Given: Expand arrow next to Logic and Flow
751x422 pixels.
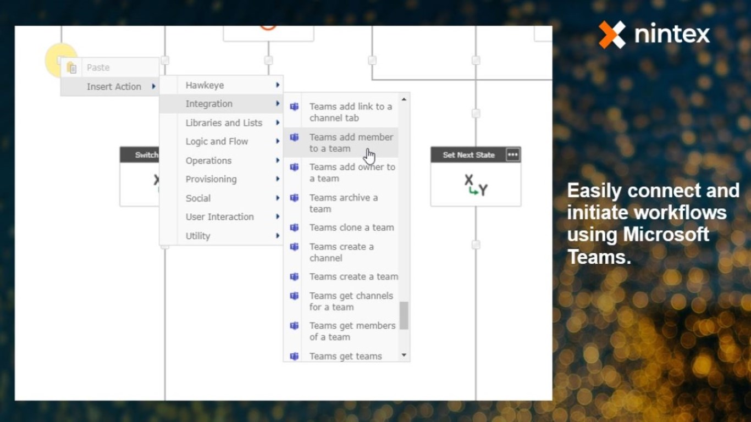Looking at the screenshot, I should tap(278, 141).
